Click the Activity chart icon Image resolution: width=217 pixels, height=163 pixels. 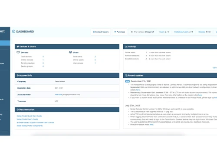click(126, 47)
